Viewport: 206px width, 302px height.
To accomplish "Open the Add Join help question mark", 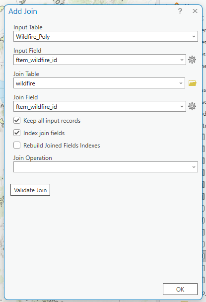I will coord(180,11).
